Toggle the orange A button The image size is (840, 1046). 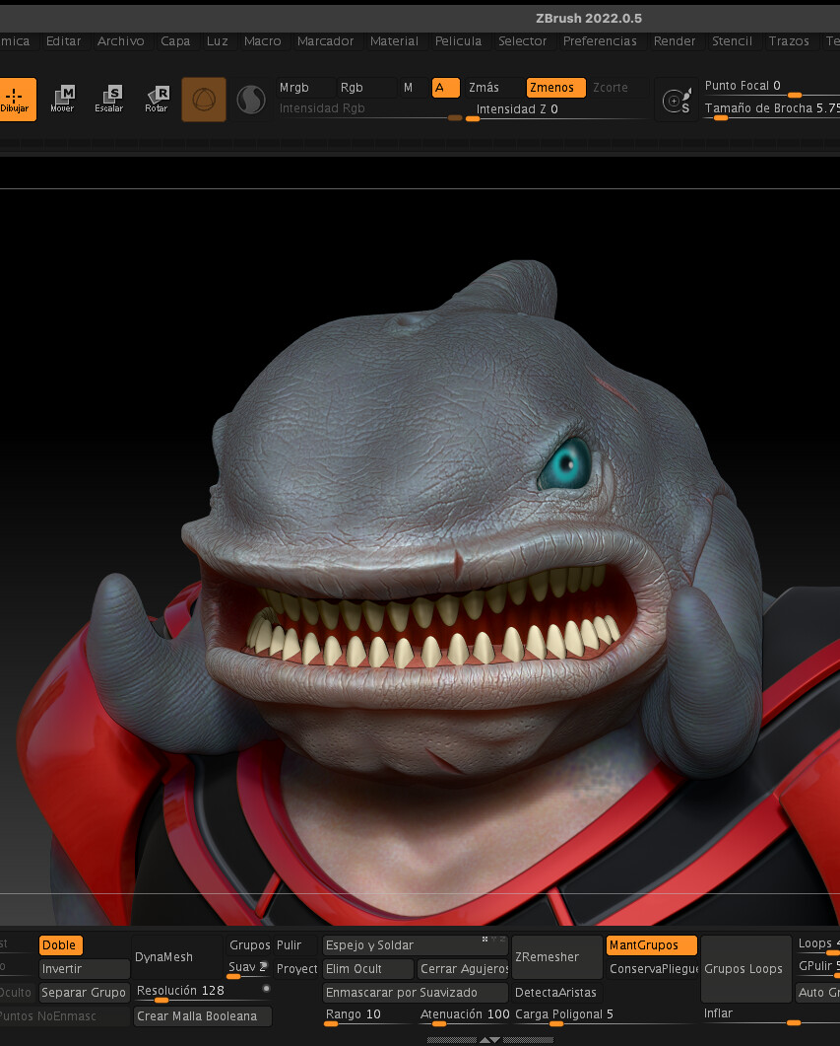(x=446, y=88)
